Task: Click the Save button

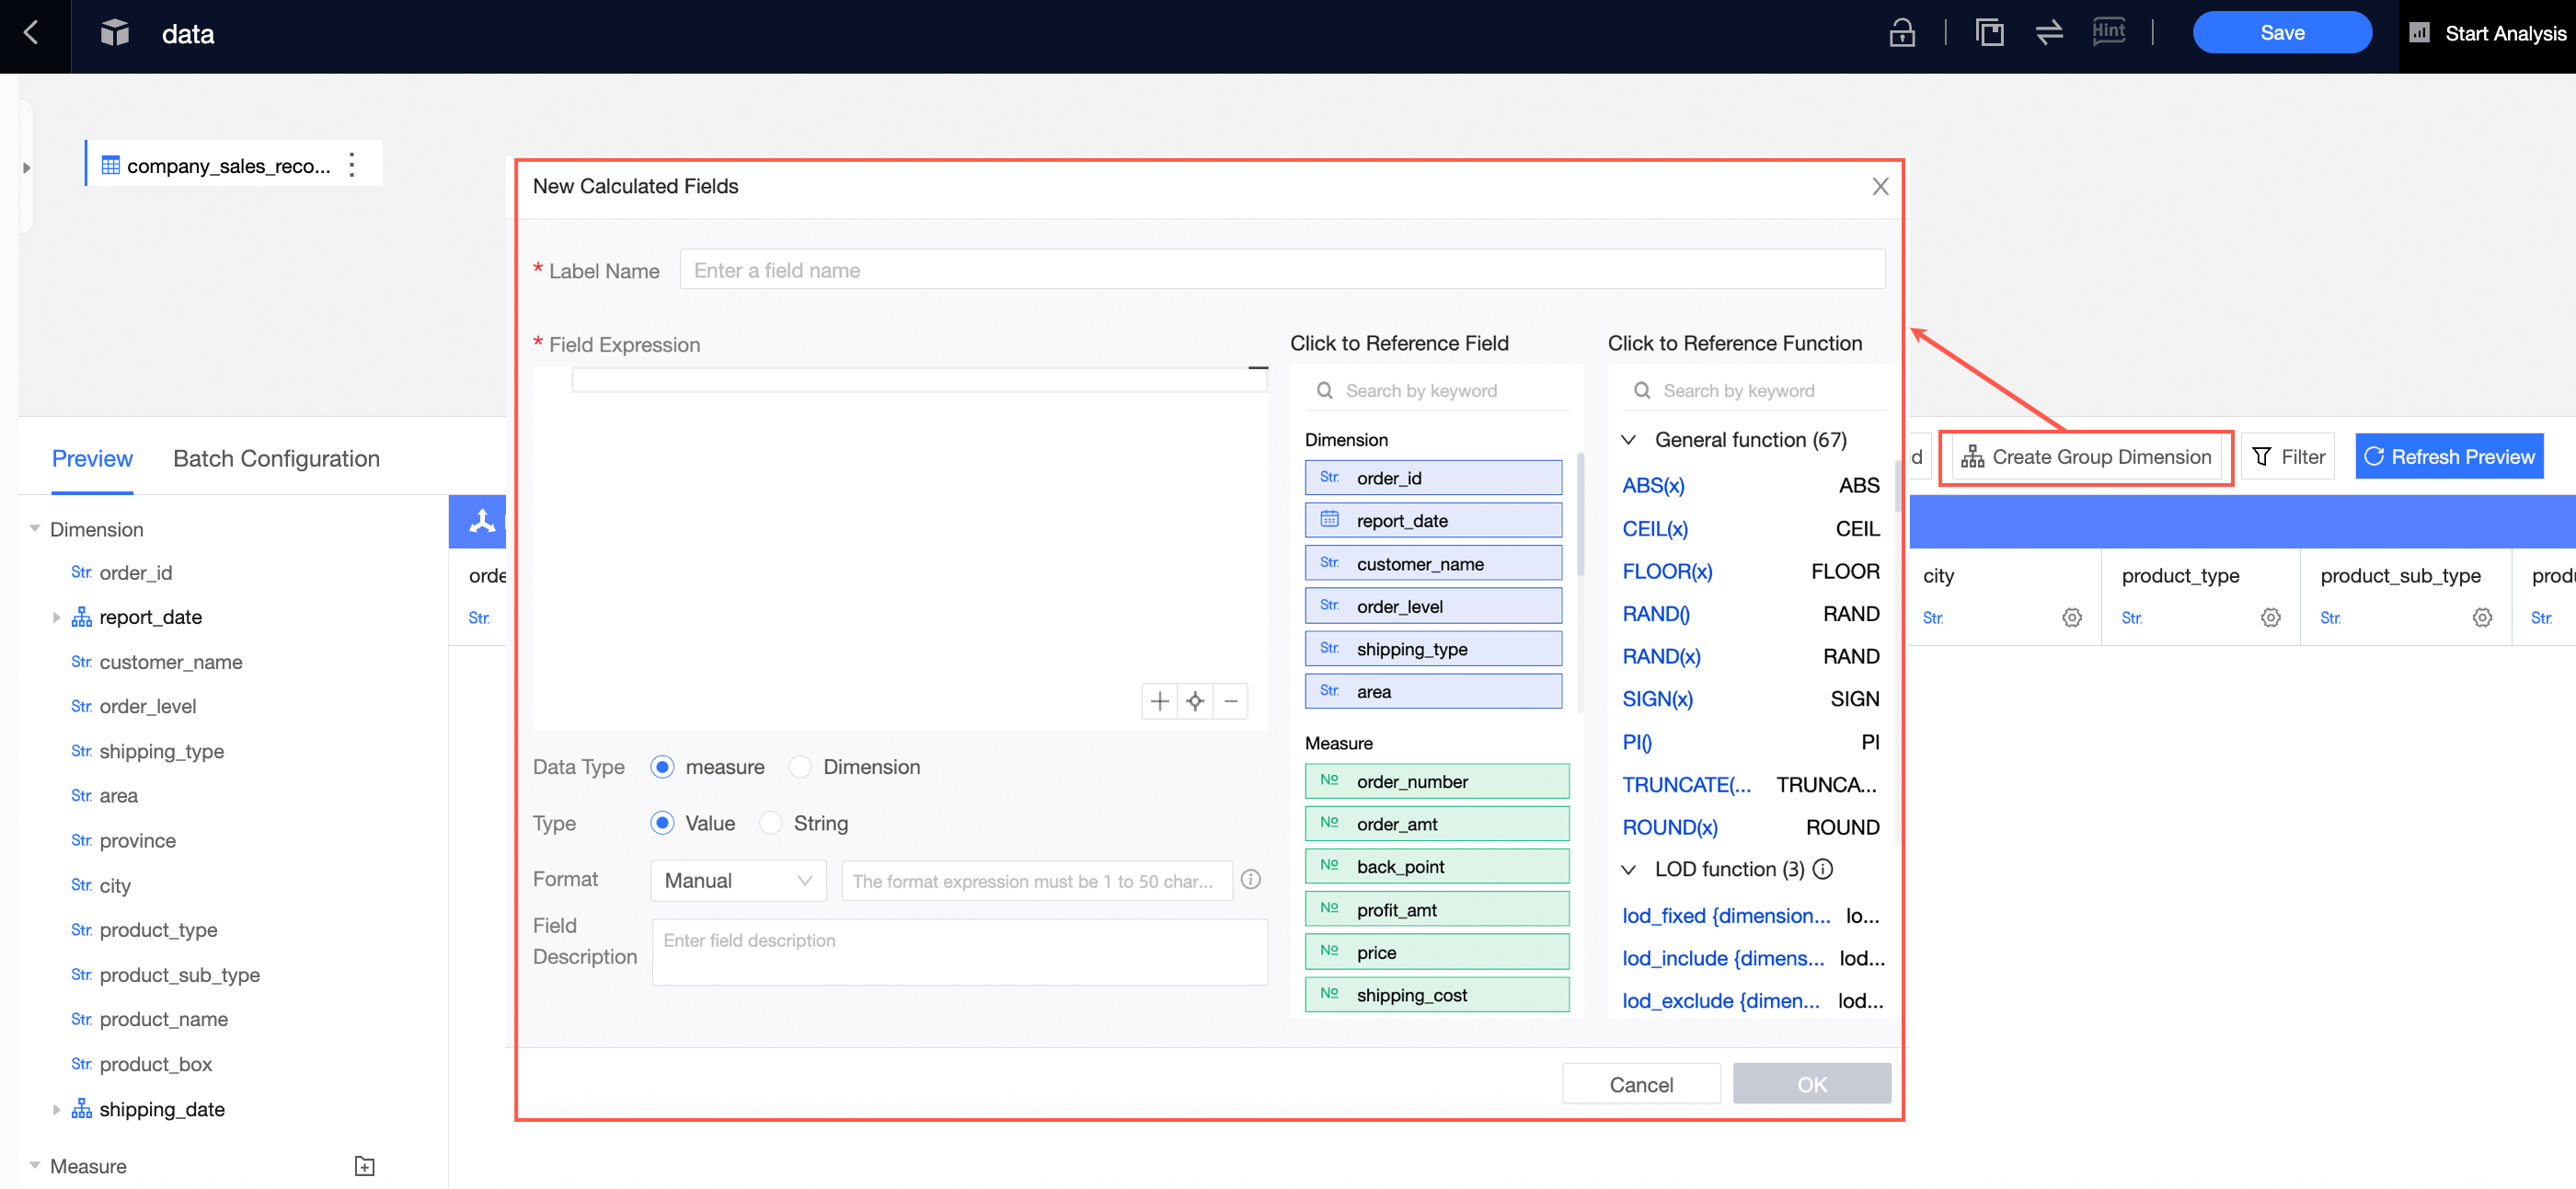Action: click(x=2282, y=33)
